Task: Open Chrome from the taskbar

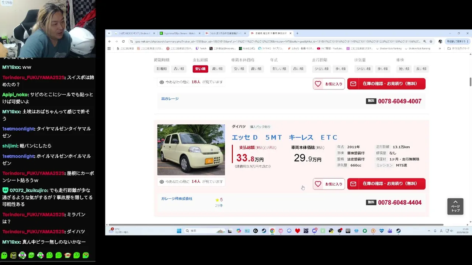Action: [272, 231]
